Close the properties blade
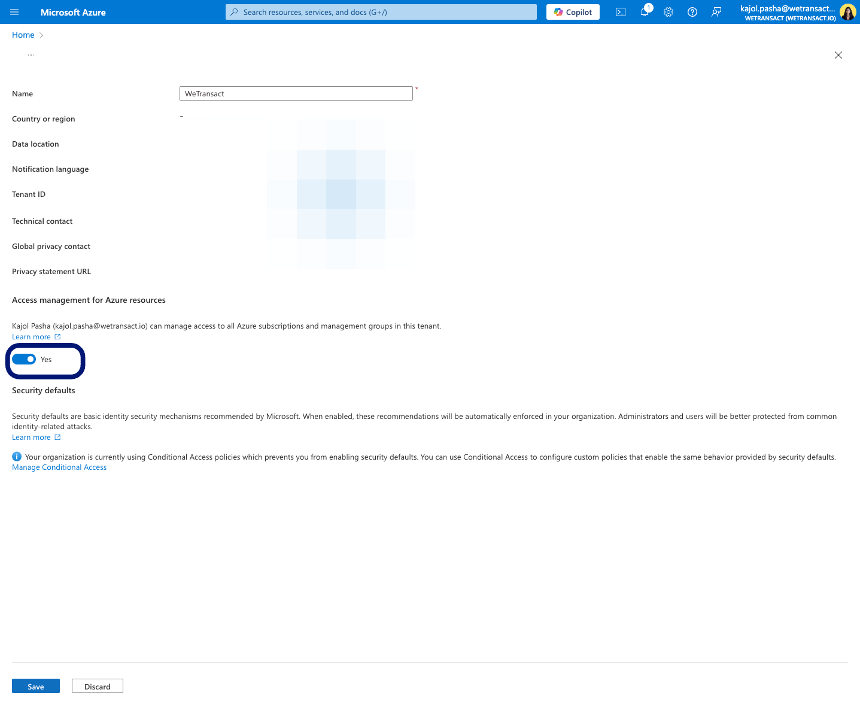 coord(838,55)
